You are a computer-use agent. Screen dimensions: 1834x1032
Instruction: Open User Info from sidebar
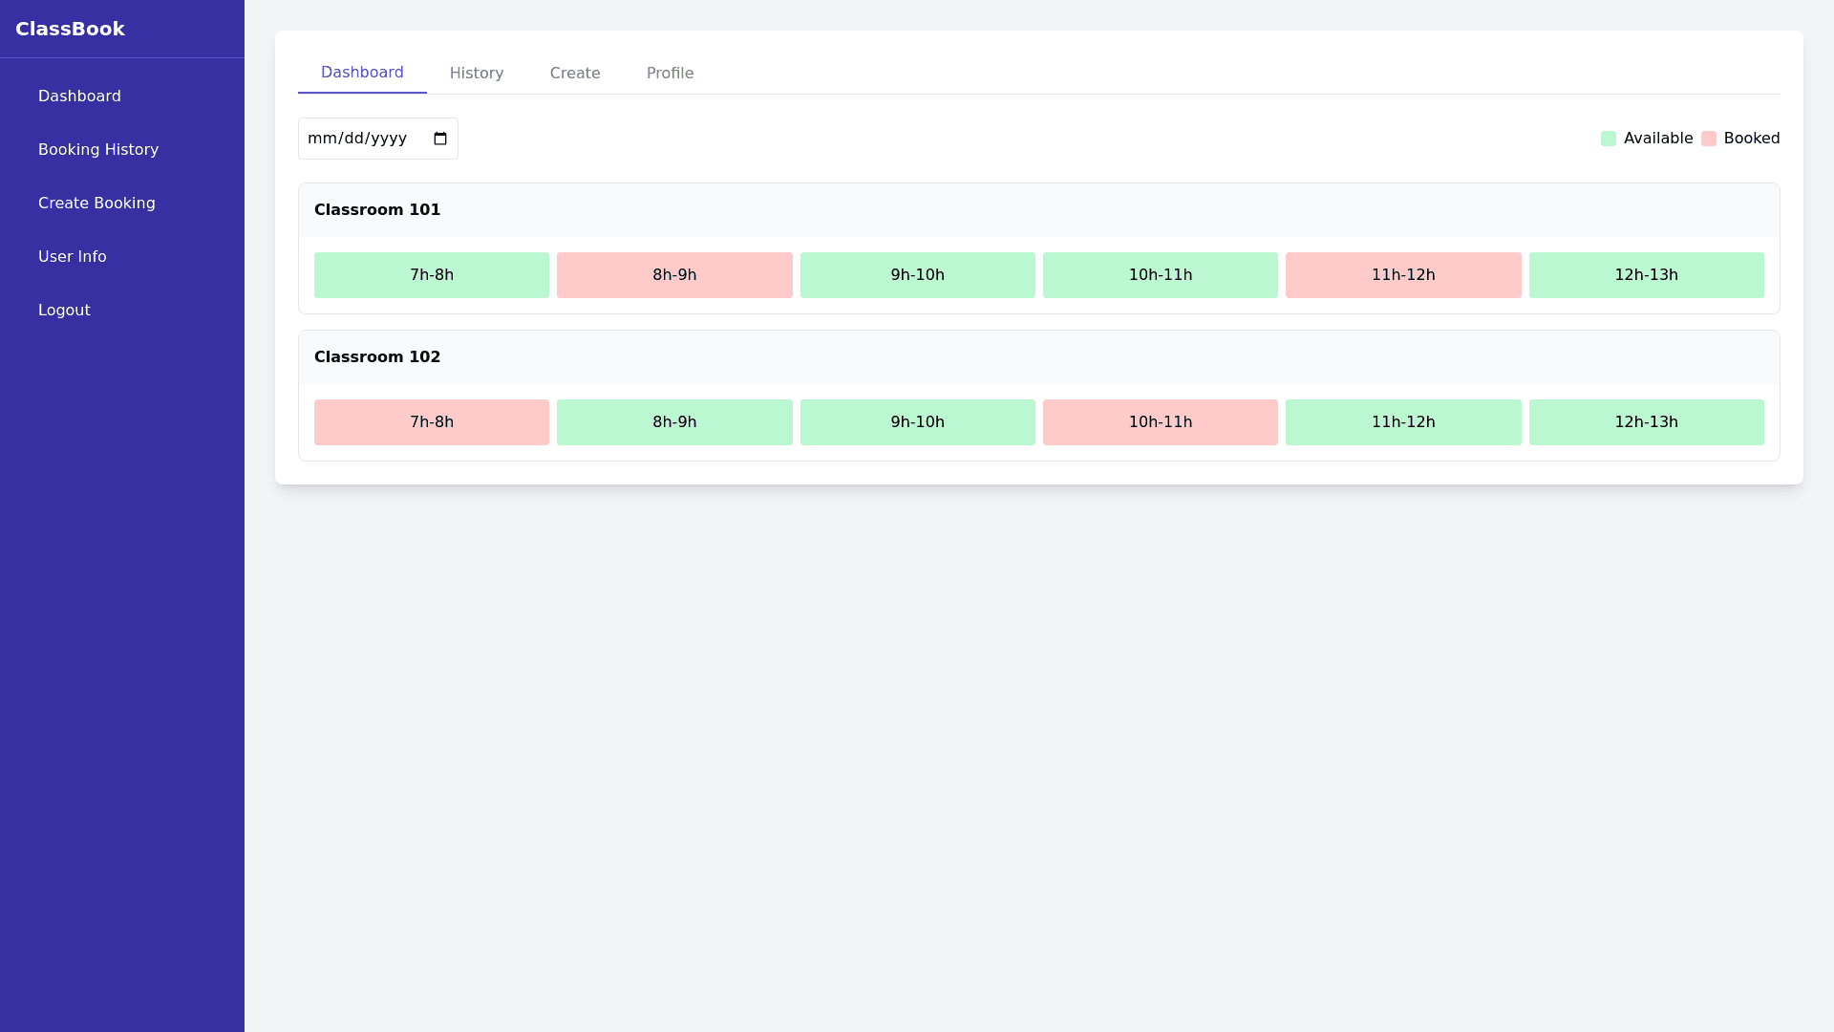click(73, 256)
